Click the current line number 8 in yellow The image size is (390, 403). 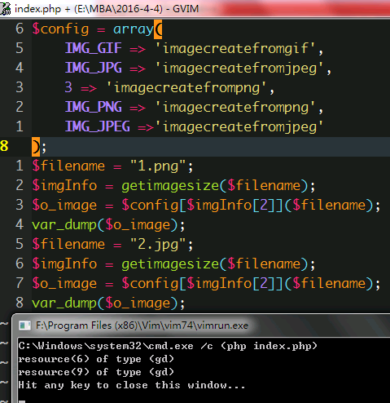[x=4, y=146]
